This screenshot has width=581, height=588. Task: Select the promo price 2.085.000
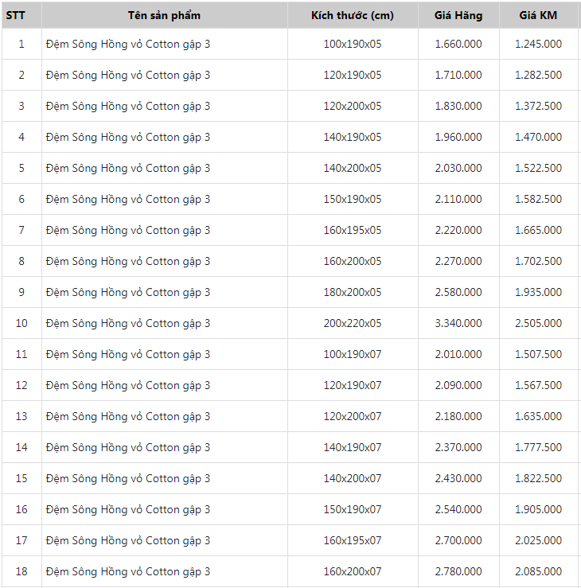tap(538, 571)
